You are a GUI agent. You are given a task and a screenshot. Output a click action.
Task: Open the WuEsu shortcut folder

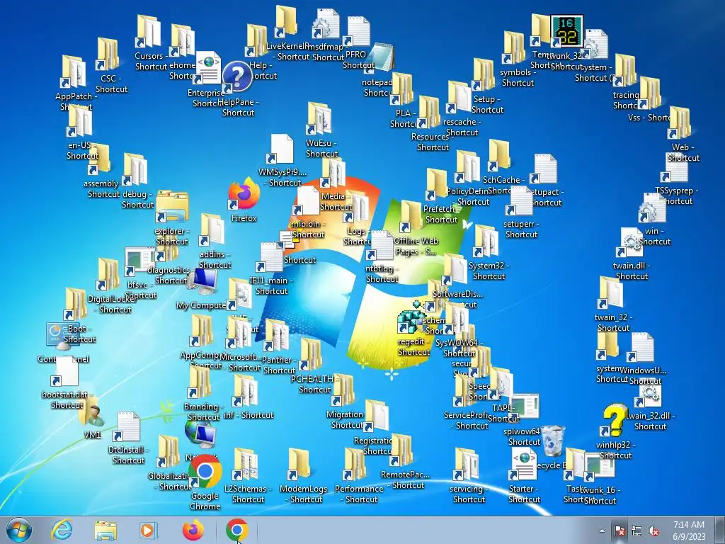click(319, 119)
